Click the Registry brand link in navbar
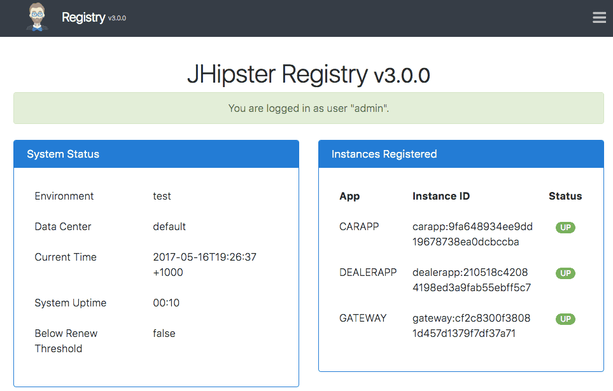 tap(83, 18)
